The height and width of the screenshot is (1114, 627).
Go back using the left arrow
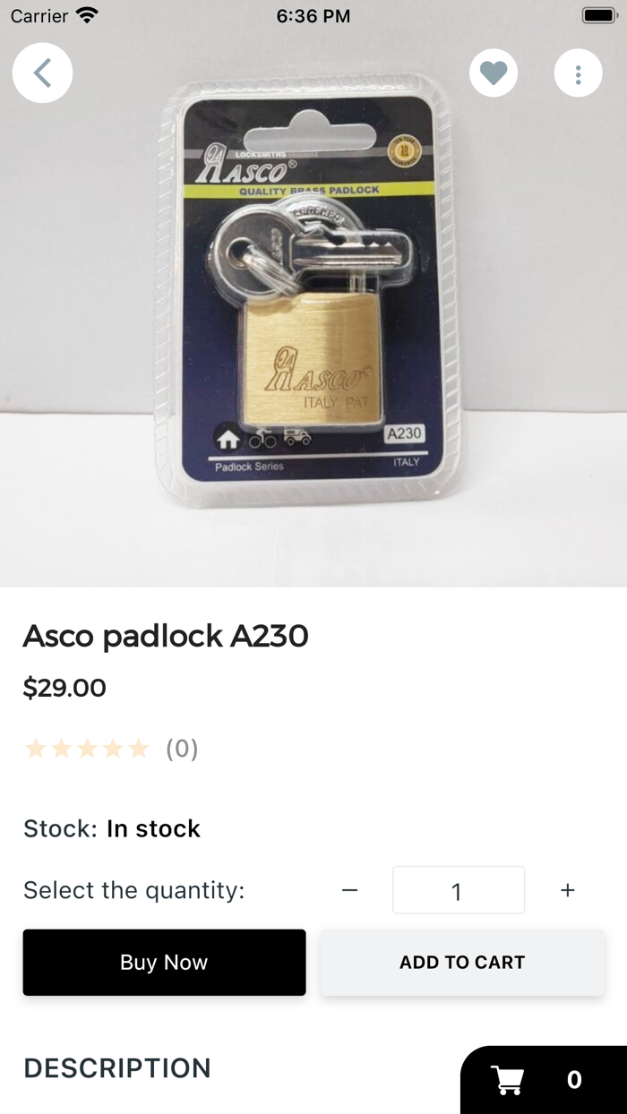[42, 73]
